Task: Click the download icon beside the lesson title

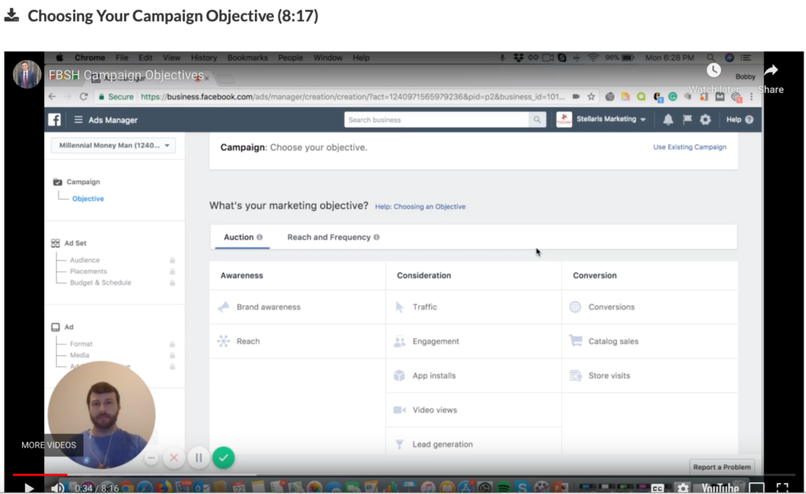Action: tap(11, 16)
